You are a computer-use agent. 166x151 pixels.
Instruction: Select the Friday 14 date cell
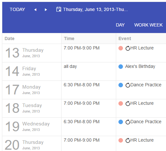tap(32, 71)
